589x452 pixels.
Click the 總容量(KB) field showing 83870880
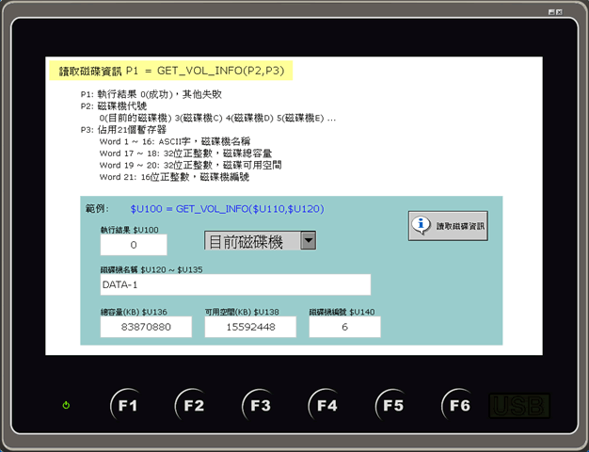(x=146, y=326)
